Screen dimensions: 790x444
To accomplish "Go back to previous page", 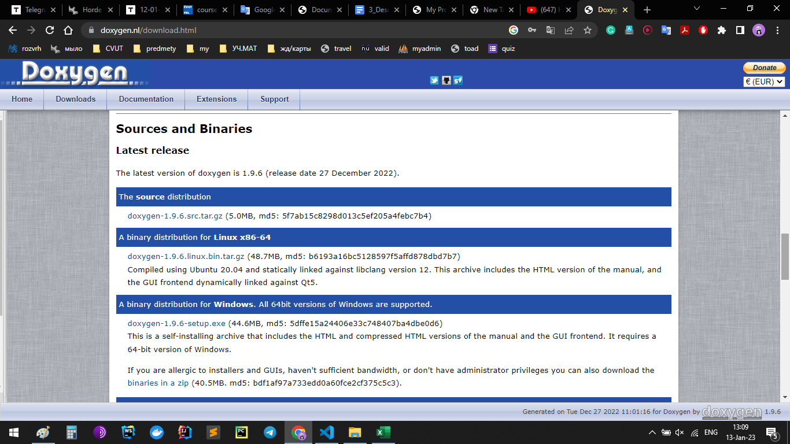I will (x=13, y=30).
